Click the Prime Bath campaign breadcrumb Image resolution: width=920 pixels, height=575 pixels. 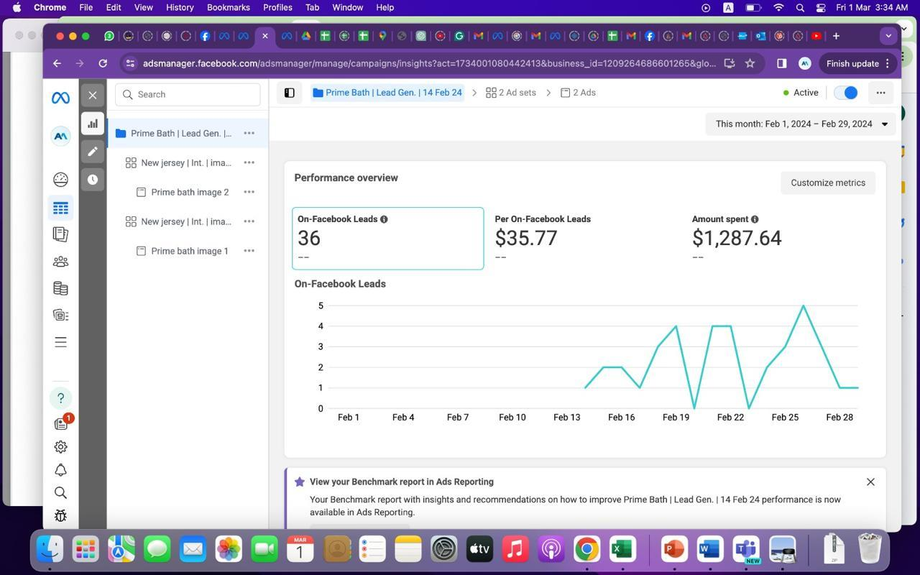pos(387,93)
